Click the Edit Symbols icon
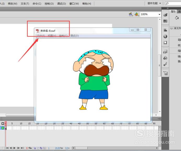Image resolution: width=181 pixels, height=151 pixels. (x=137, y=14)
